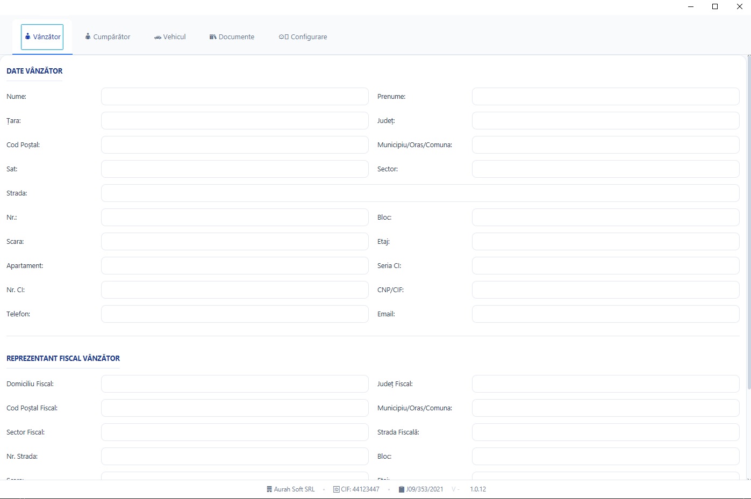Click into the Strada Fiscală field

[606, 432]
